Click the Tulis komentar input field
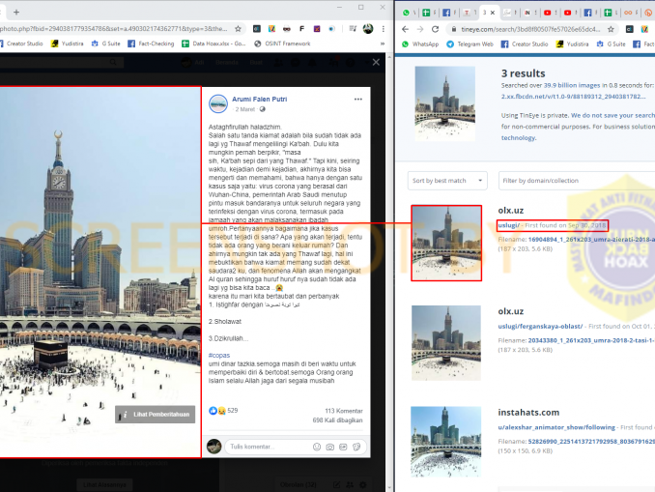The width and height of the screenshot is (655, 492). click(268, 447)
